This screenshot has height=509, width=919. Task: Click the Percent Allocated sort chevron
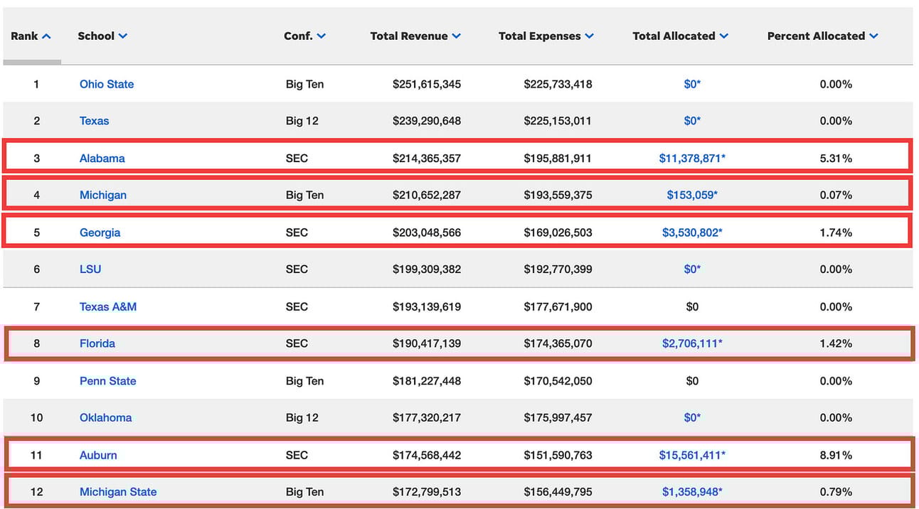(x=873, y=36)
